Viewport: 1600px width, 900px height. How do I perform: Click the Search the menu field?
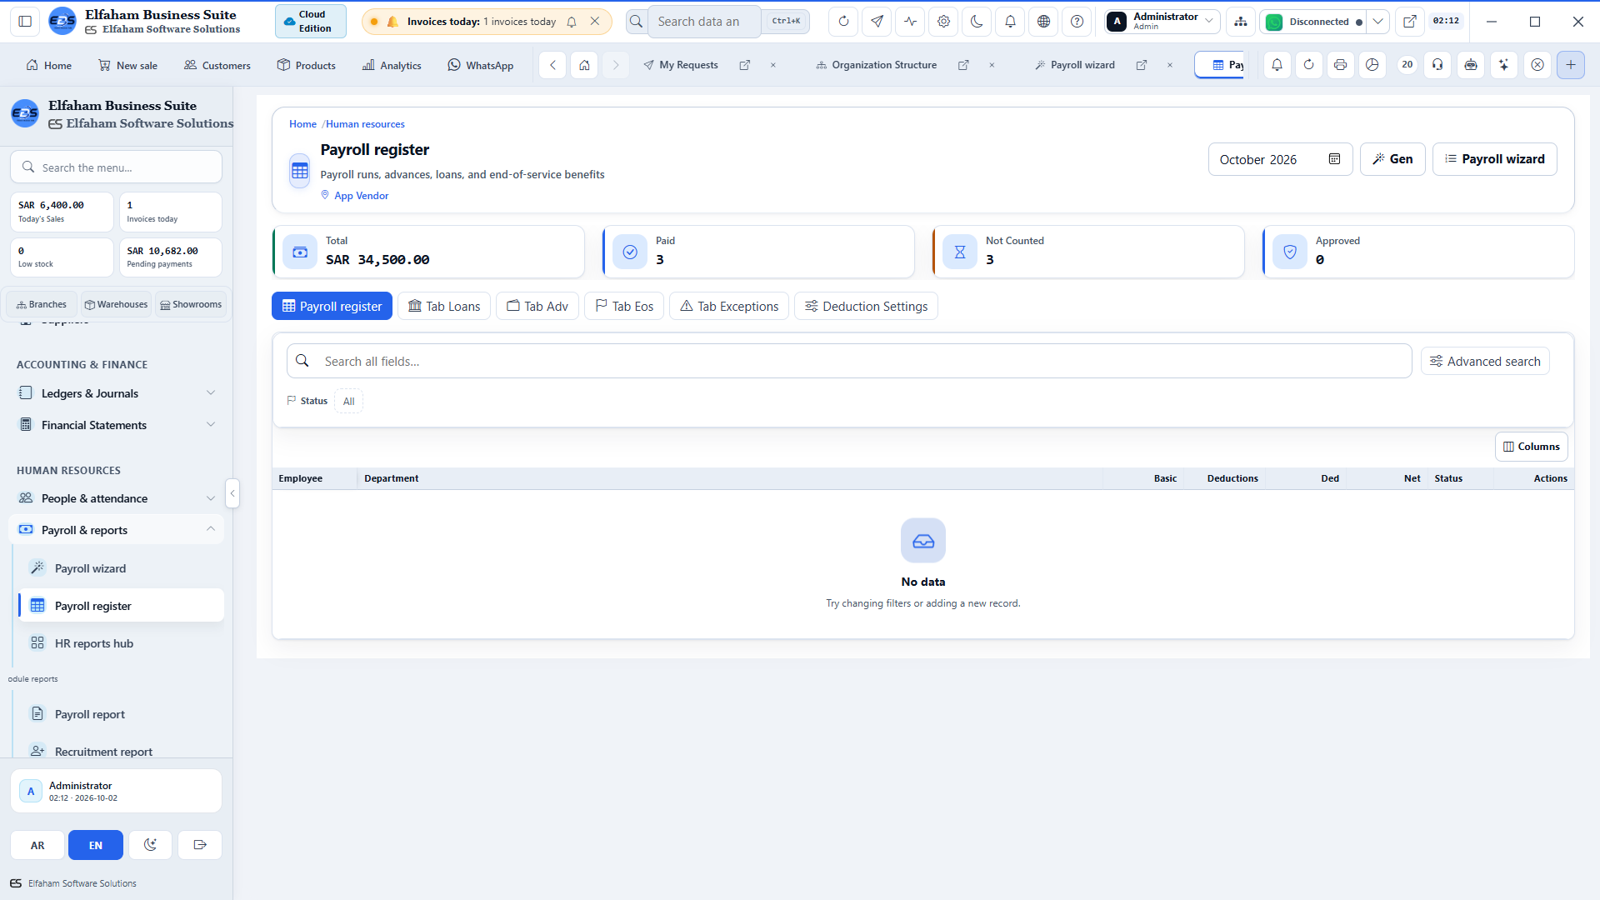pyautogui.click(x=117, y=167)
